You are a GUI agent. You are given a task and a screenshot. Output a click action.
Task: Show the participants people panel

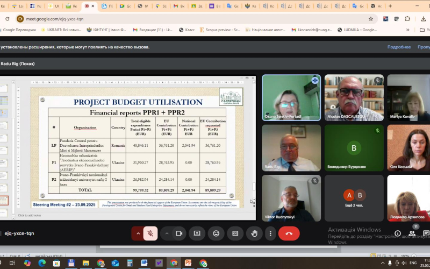(x=412, y=233)
